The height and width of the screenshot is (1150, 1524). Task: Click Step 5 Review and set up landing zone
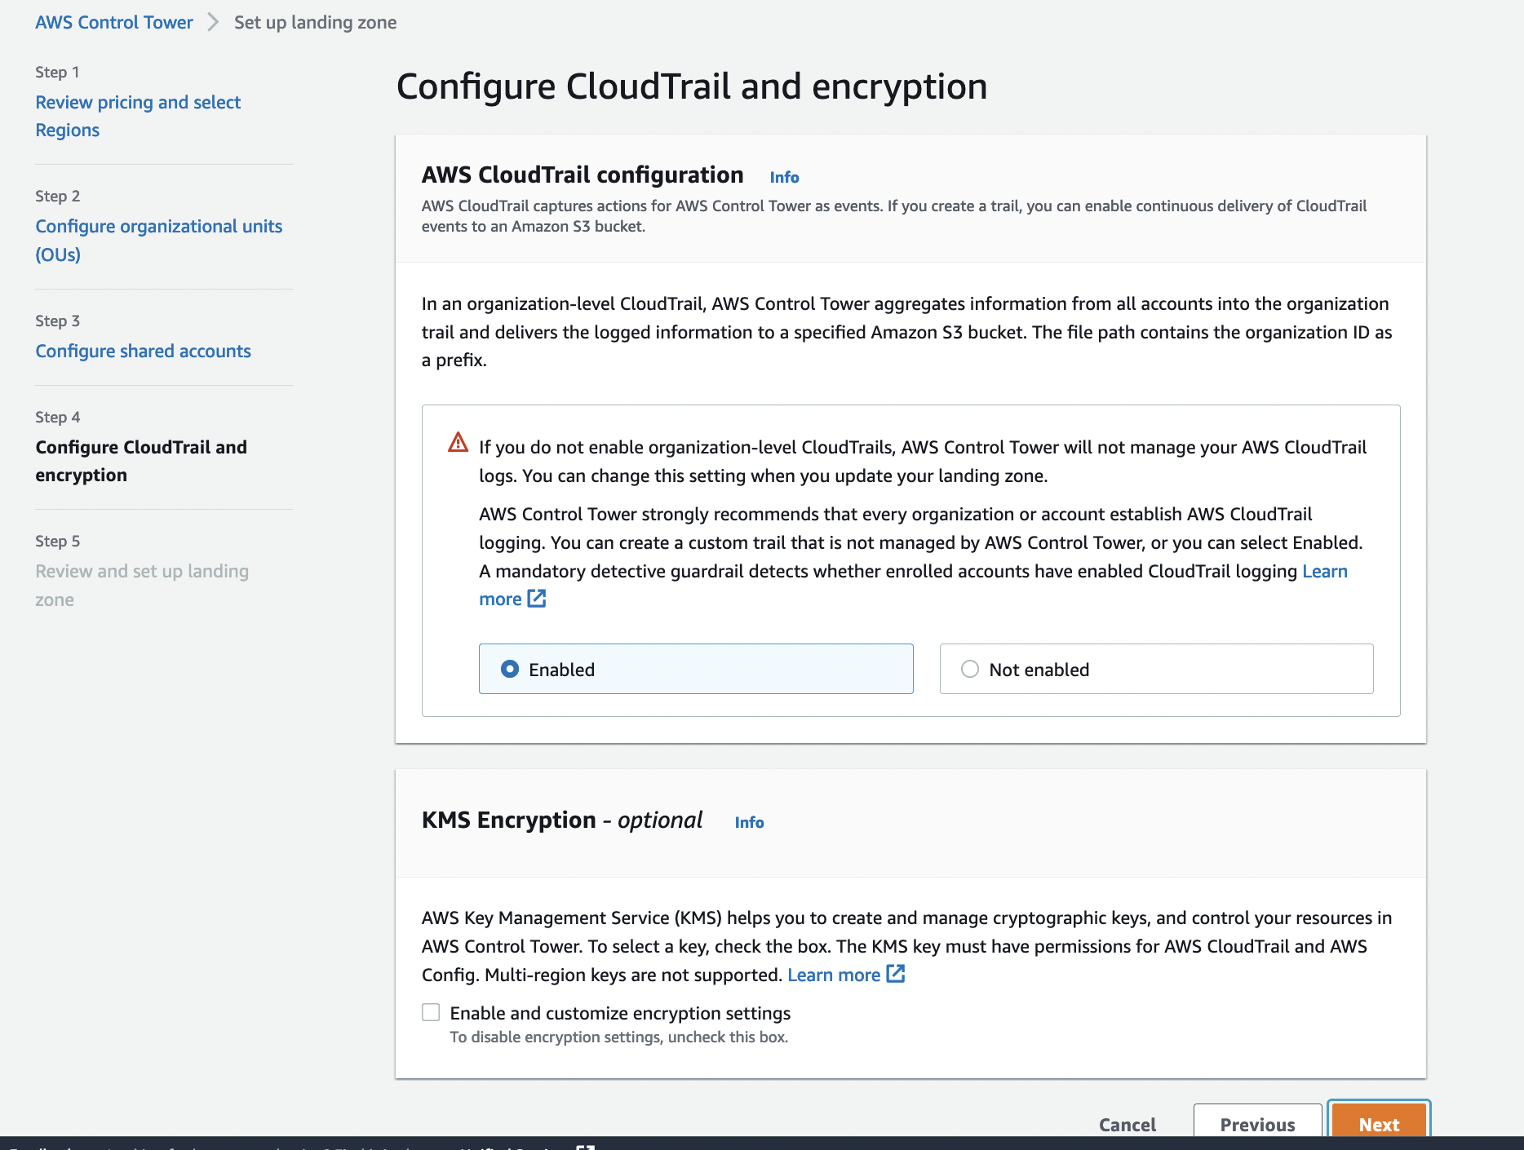(142, 585)
